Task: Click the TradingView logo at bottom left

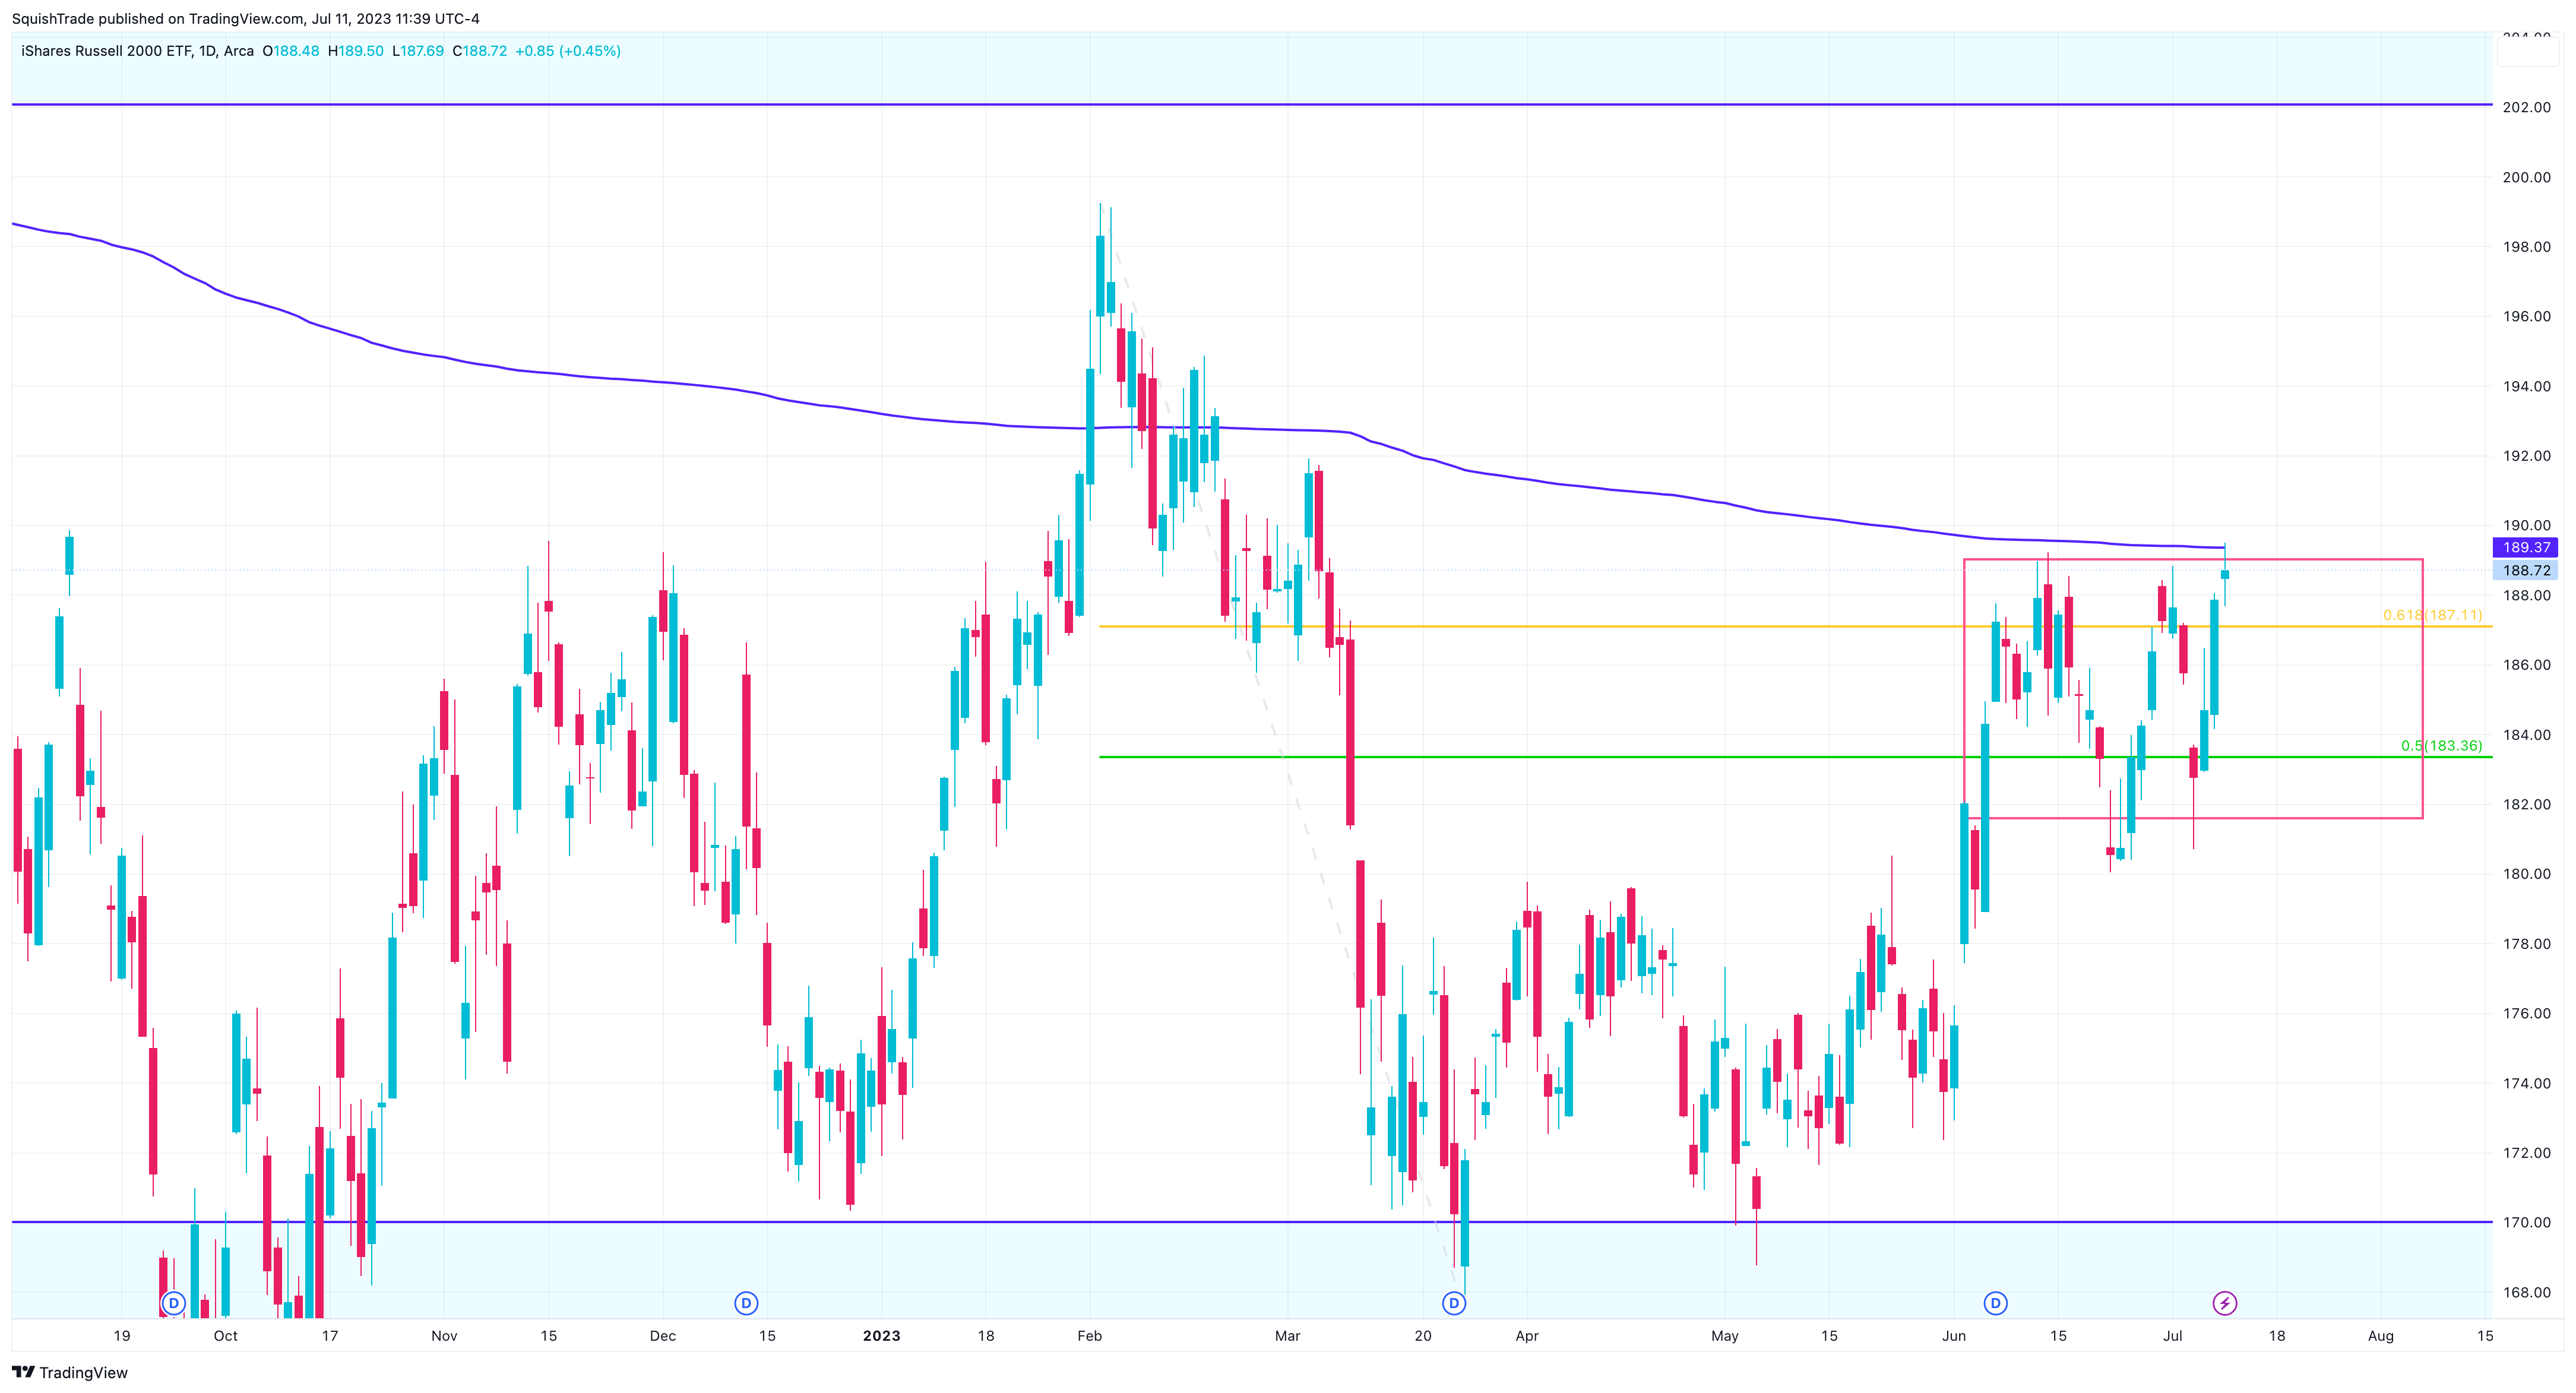Action: (x=70, y=1372)
